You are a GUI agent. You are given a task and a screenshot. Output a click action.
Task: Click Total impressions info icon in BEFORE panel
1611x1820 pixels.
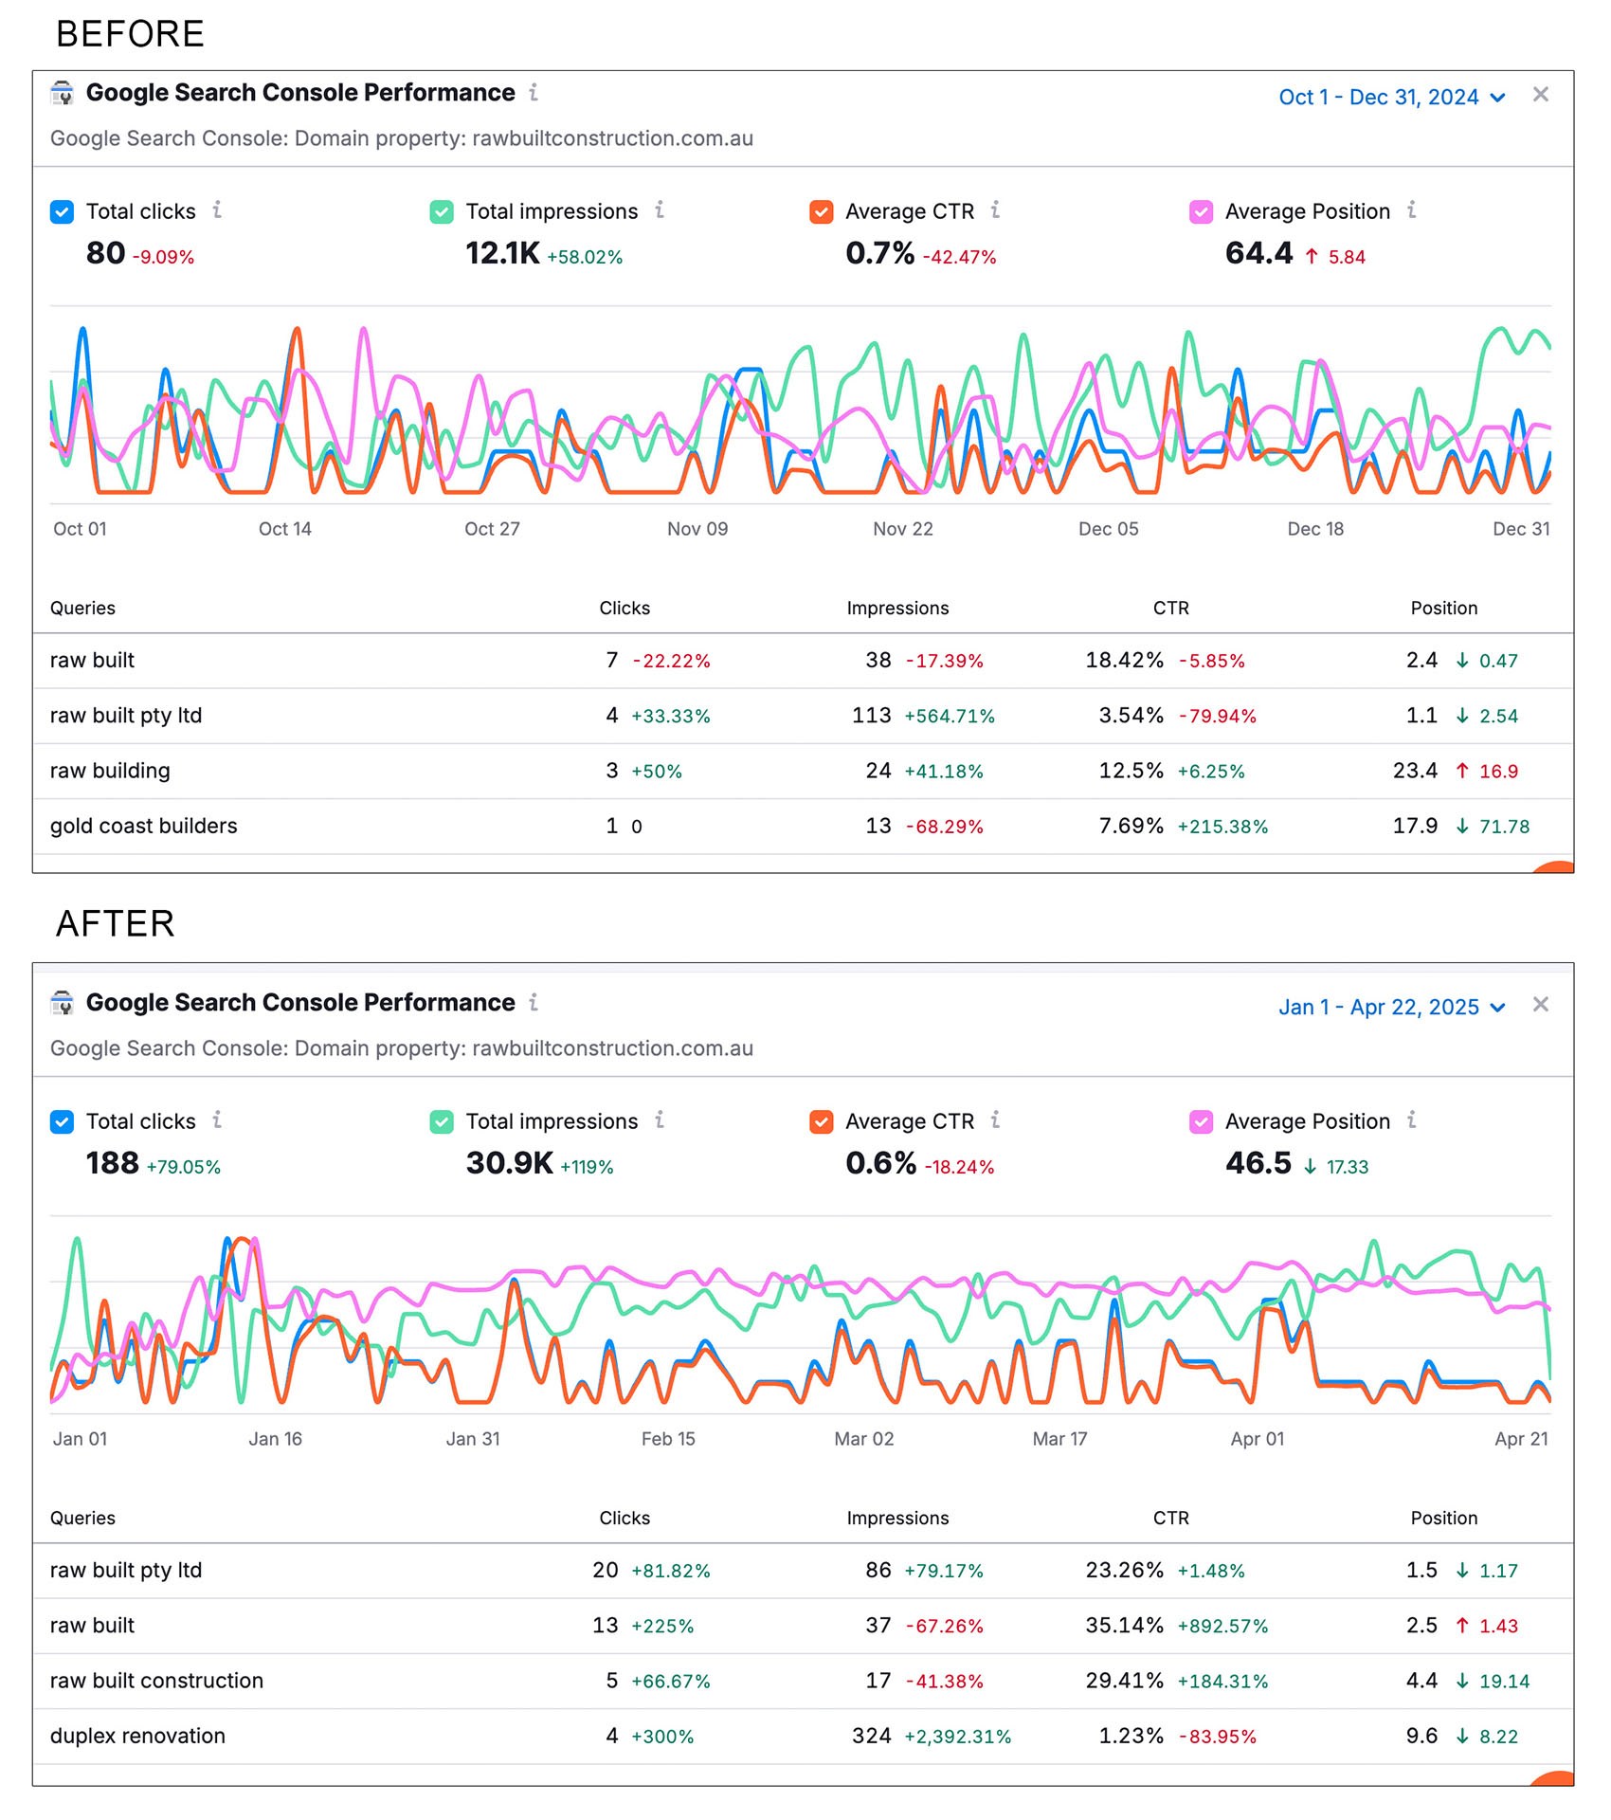click(660, 209)
